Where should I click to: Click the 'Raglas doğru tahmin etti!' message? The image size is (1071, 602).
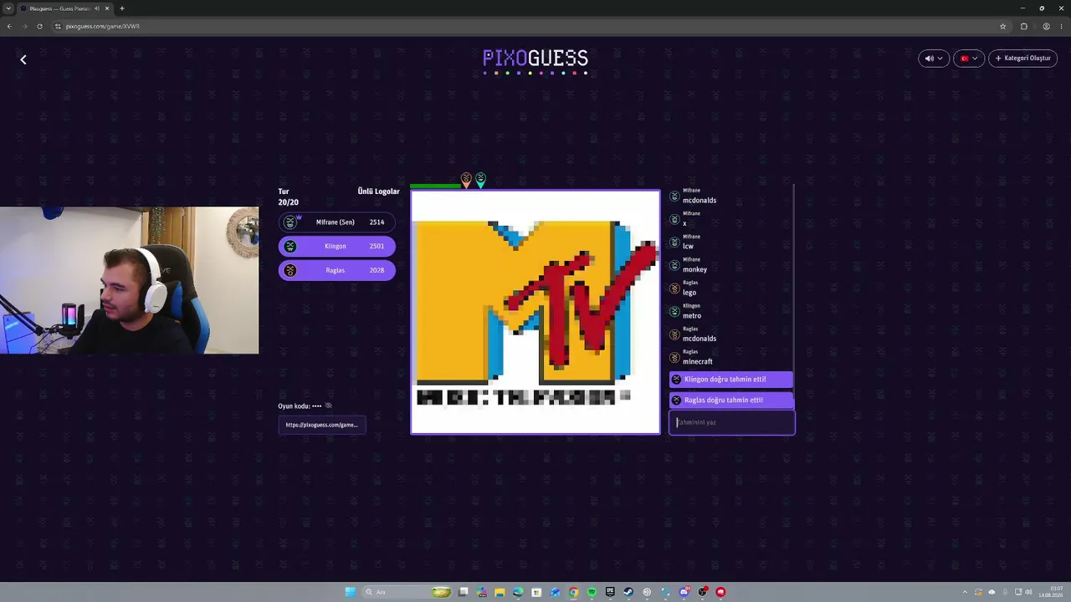point(730,400)
